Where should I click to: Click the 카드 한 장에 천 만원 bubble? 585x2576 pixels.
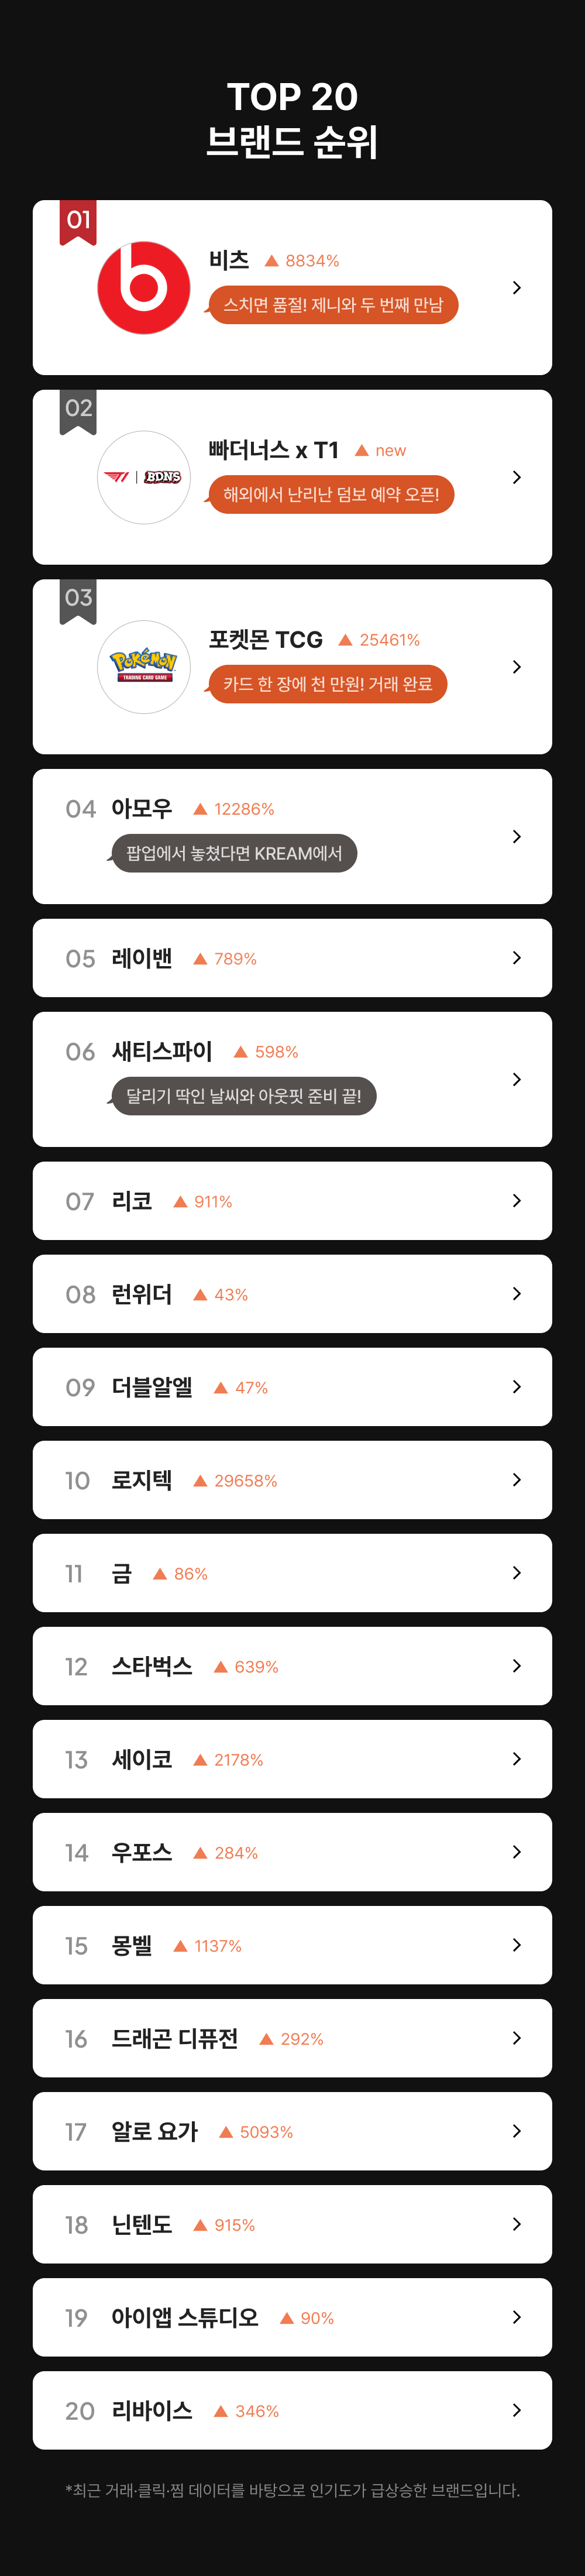tap(327, 684)
